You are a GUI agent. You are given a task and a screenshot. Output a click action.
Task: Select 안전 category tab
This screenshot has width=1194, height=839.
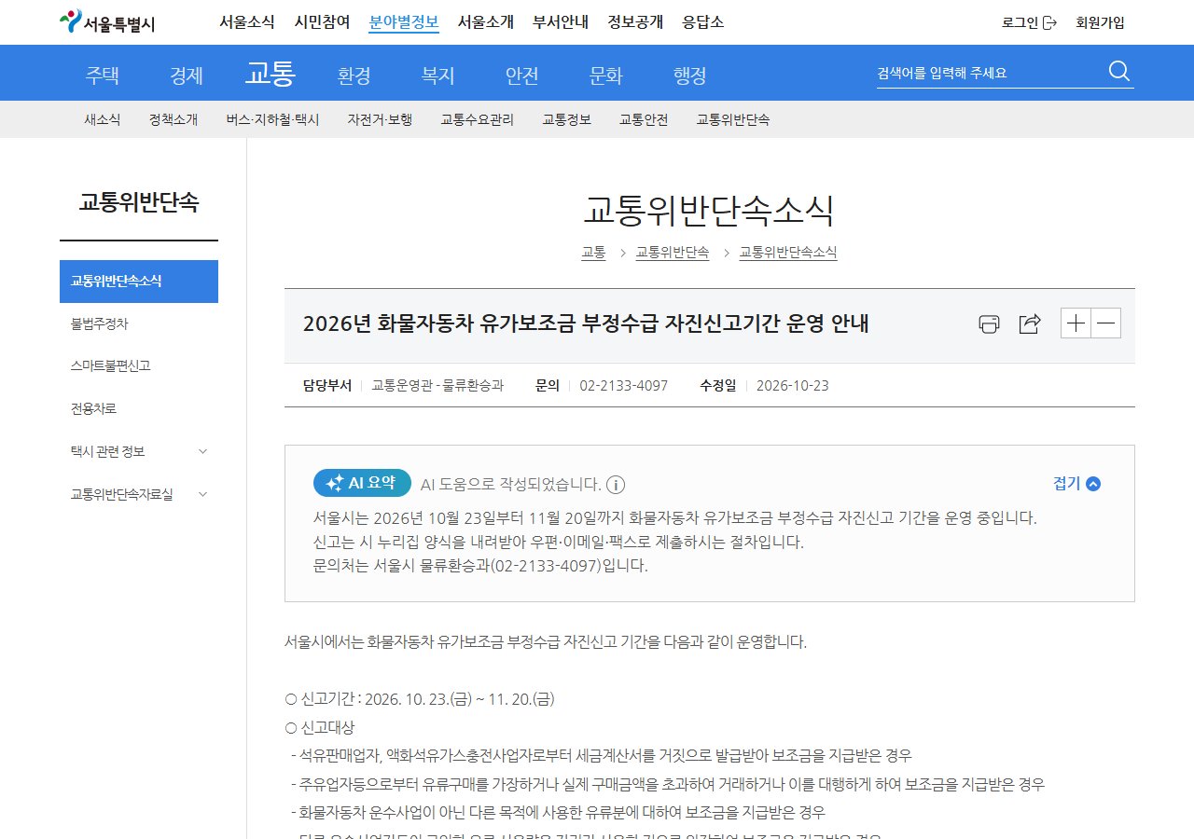click(x=521, y=75)
